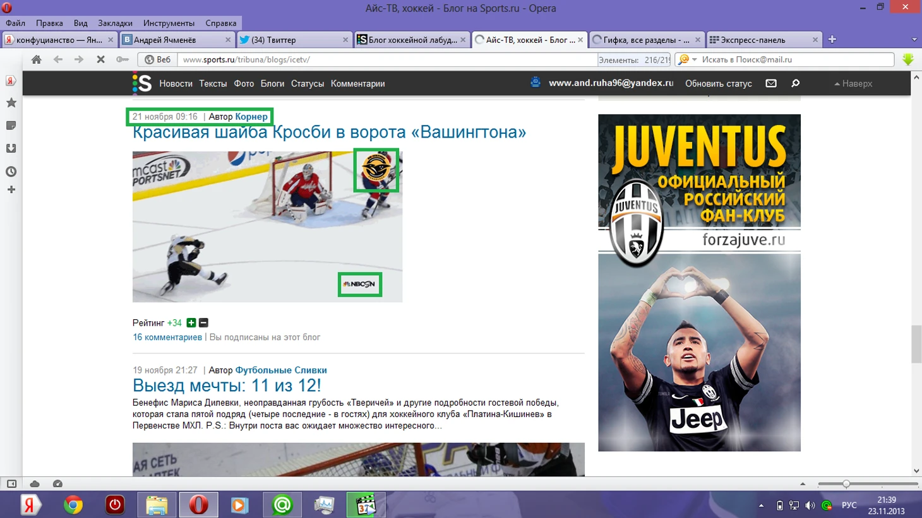
Task: Adjust the zoom slider in the status bar
Action: click(x=846, y=484)
